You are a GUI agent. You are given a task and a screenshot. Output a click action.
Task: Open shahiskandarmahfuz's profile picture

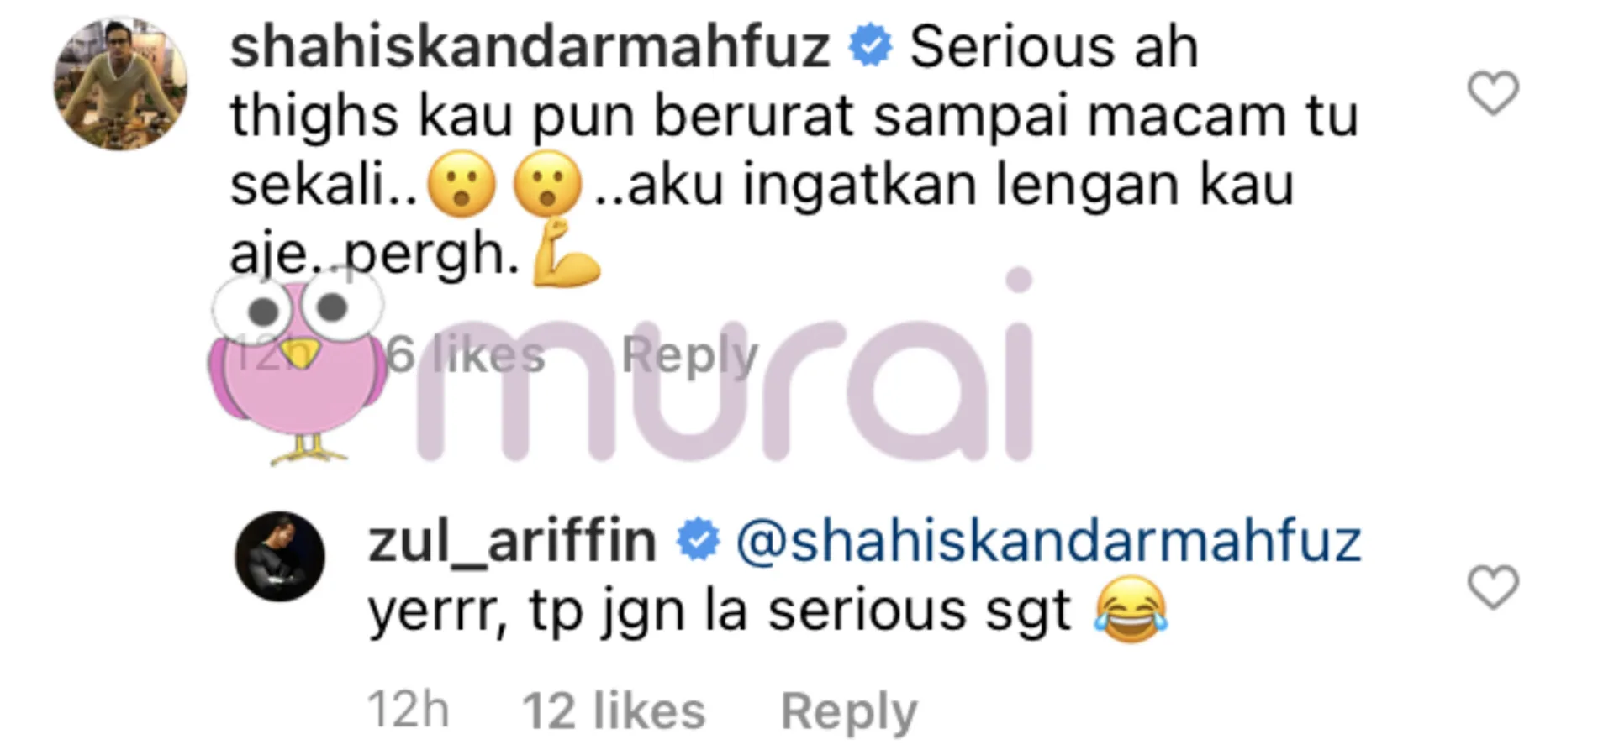120,83
